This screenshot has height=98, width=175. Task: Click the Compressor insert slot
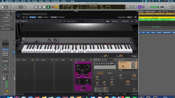click(x=5, y=54)
